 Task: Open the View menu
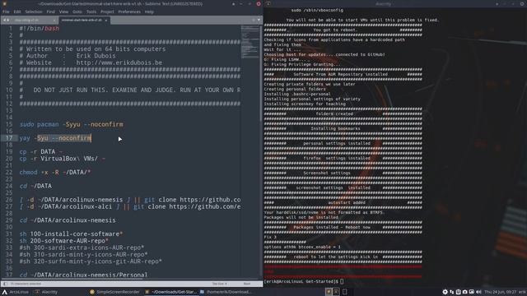(x=63, y=12)
